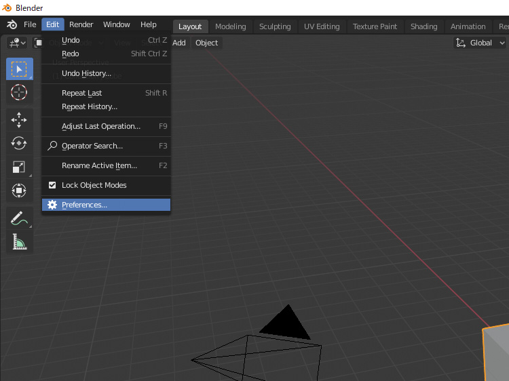Screen dimensions: 509x381
Task: Activate the 3D Cursor tool
Action: coord(19,92)
